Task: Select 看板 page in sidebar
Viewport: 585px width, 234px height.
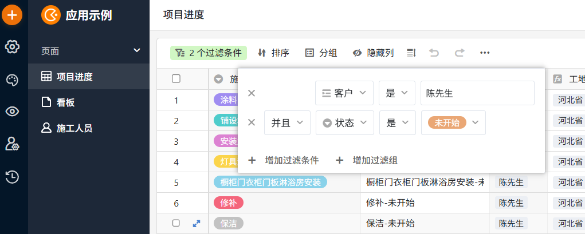Action: point(65,103)
